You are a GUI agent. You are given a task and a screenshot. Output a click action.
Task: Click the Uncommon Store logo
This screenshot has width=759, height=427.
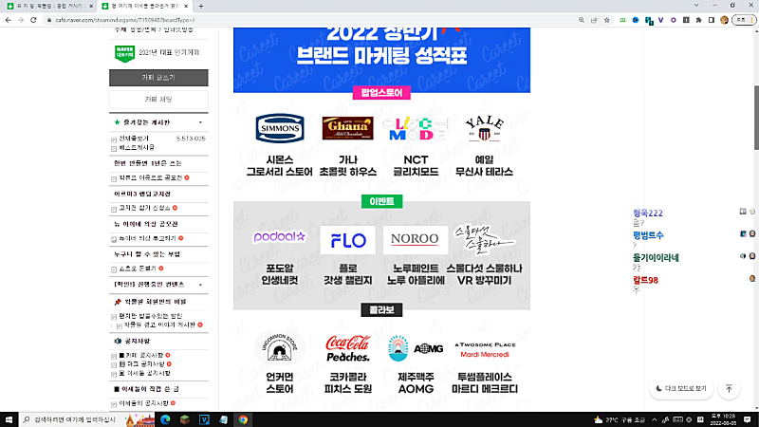click(x=279, y=347)
